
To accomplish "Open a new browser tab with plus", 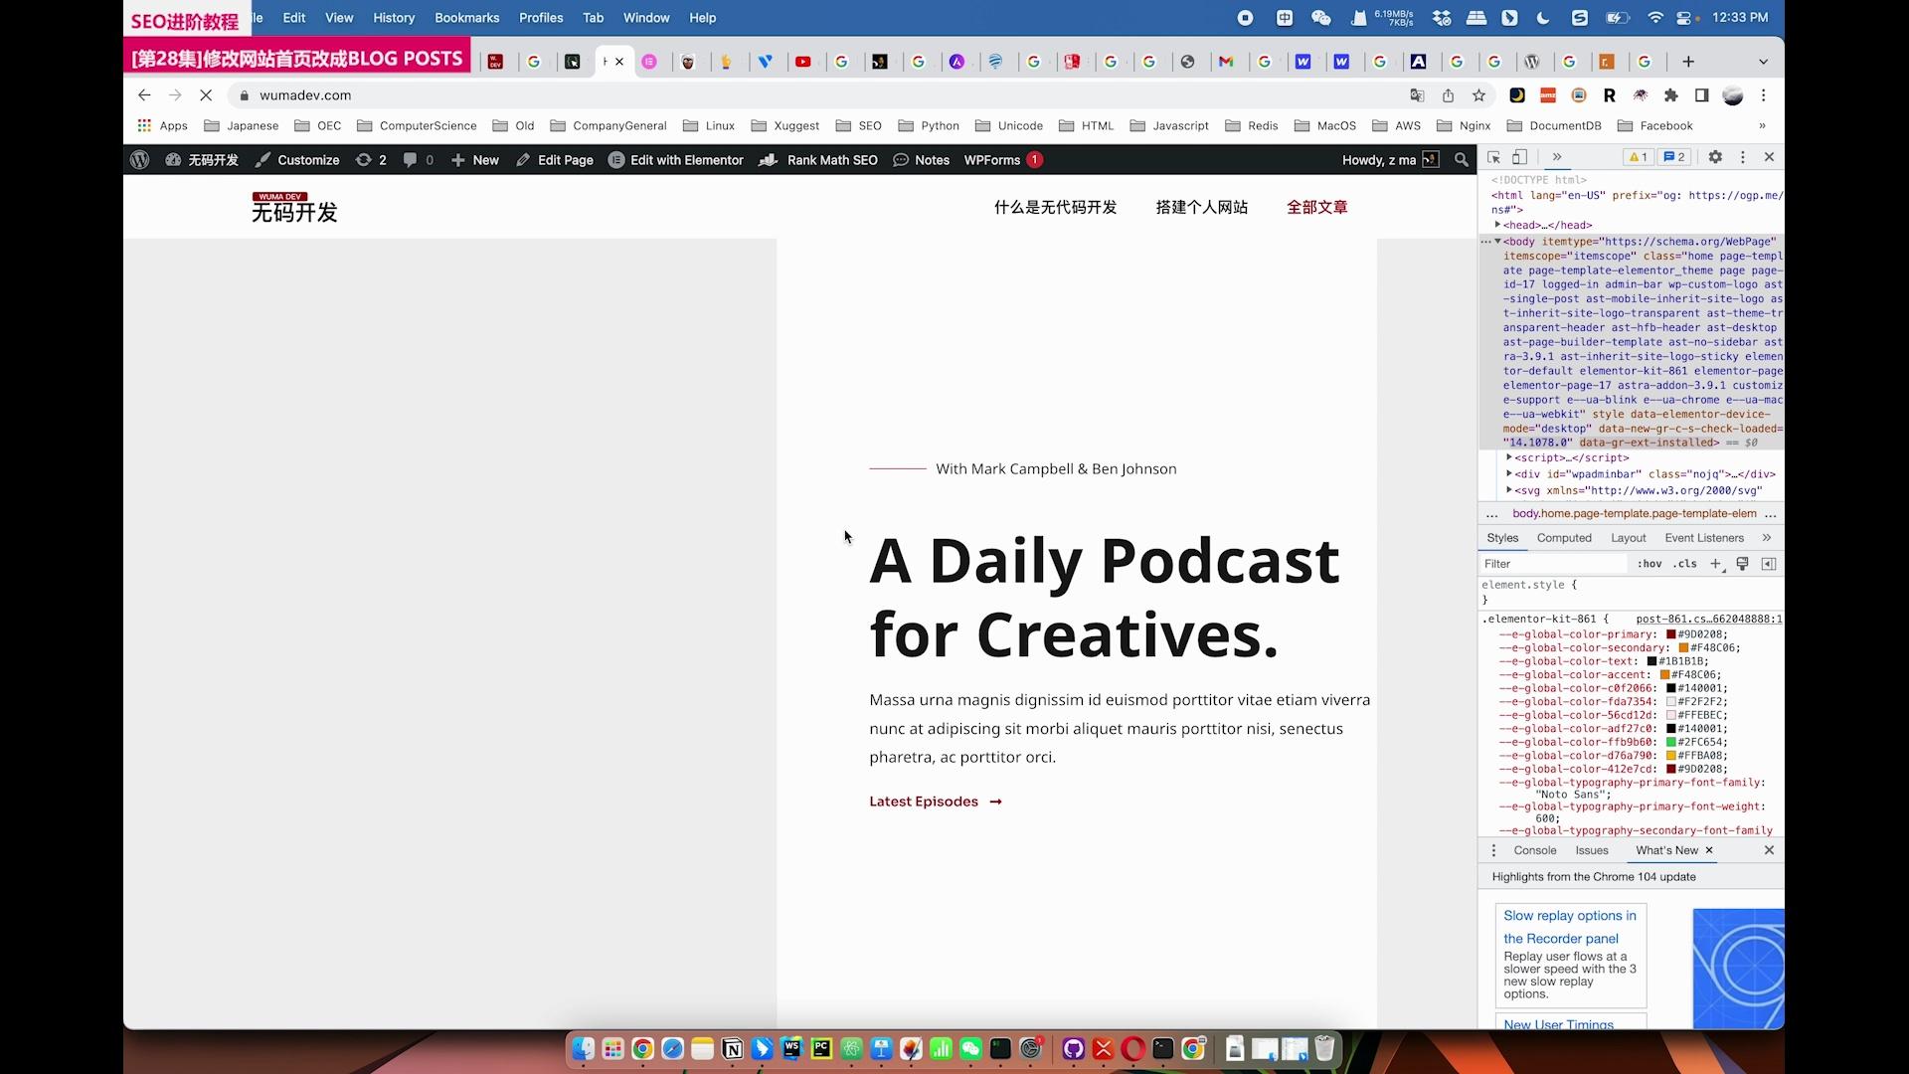I will point(1688,62).
